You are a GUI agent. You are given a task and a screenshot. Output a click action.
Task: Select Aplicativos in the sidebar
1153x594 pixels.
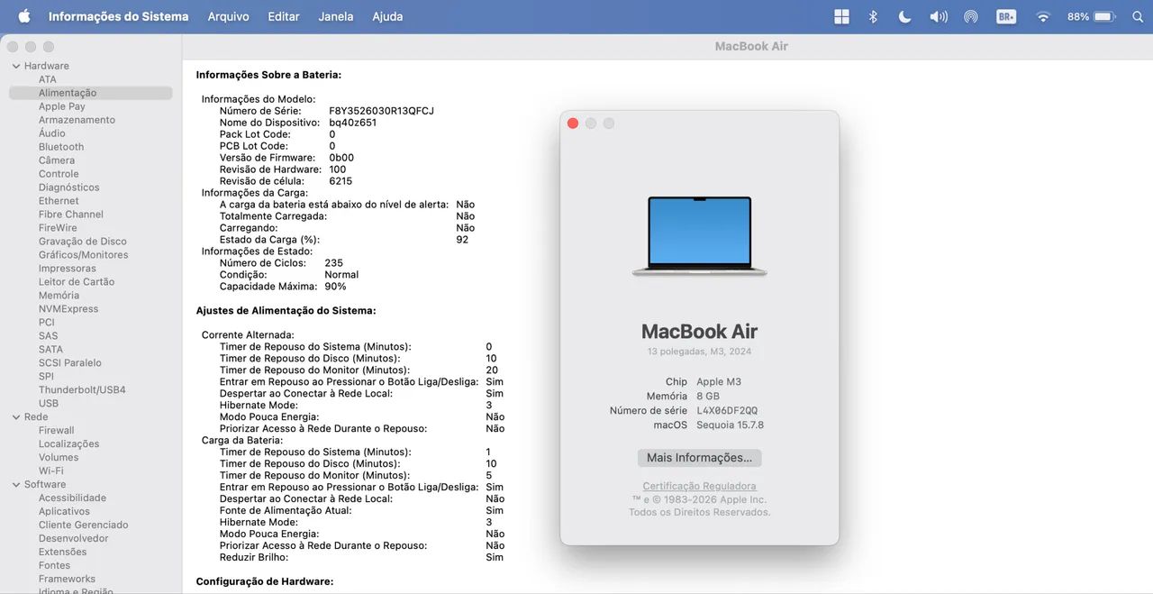click(64, 512)
